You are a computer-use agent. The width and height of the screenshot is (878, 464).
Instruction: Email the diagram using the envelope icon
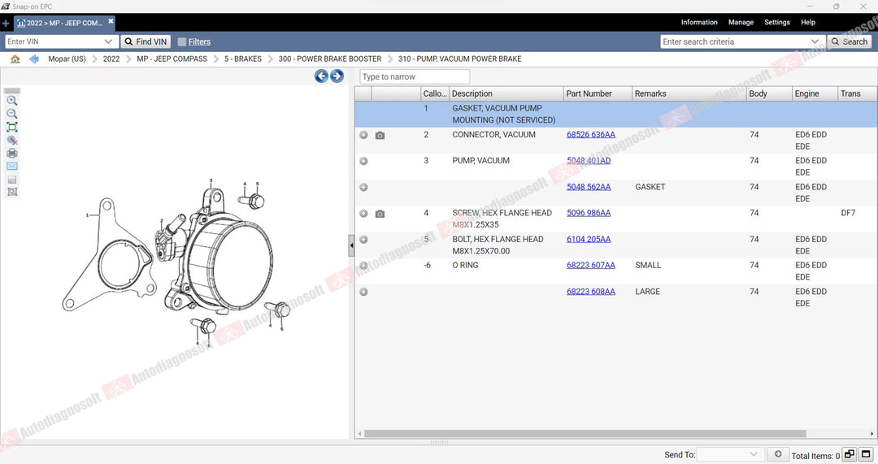11,167
